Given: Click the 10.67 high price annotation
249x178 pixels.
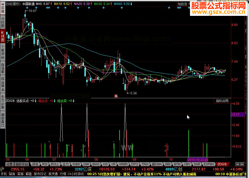Looking at the screenshot, I should 32,11.
